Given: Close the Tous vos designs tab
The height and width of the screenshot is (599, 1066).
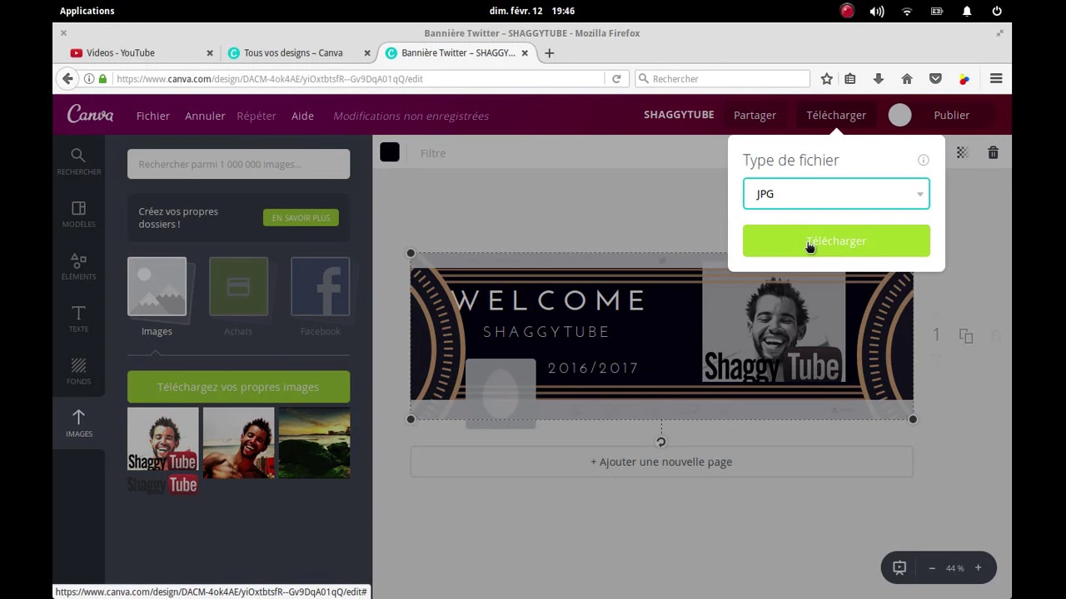Looking at the screenshot, I should coord(367,52).
